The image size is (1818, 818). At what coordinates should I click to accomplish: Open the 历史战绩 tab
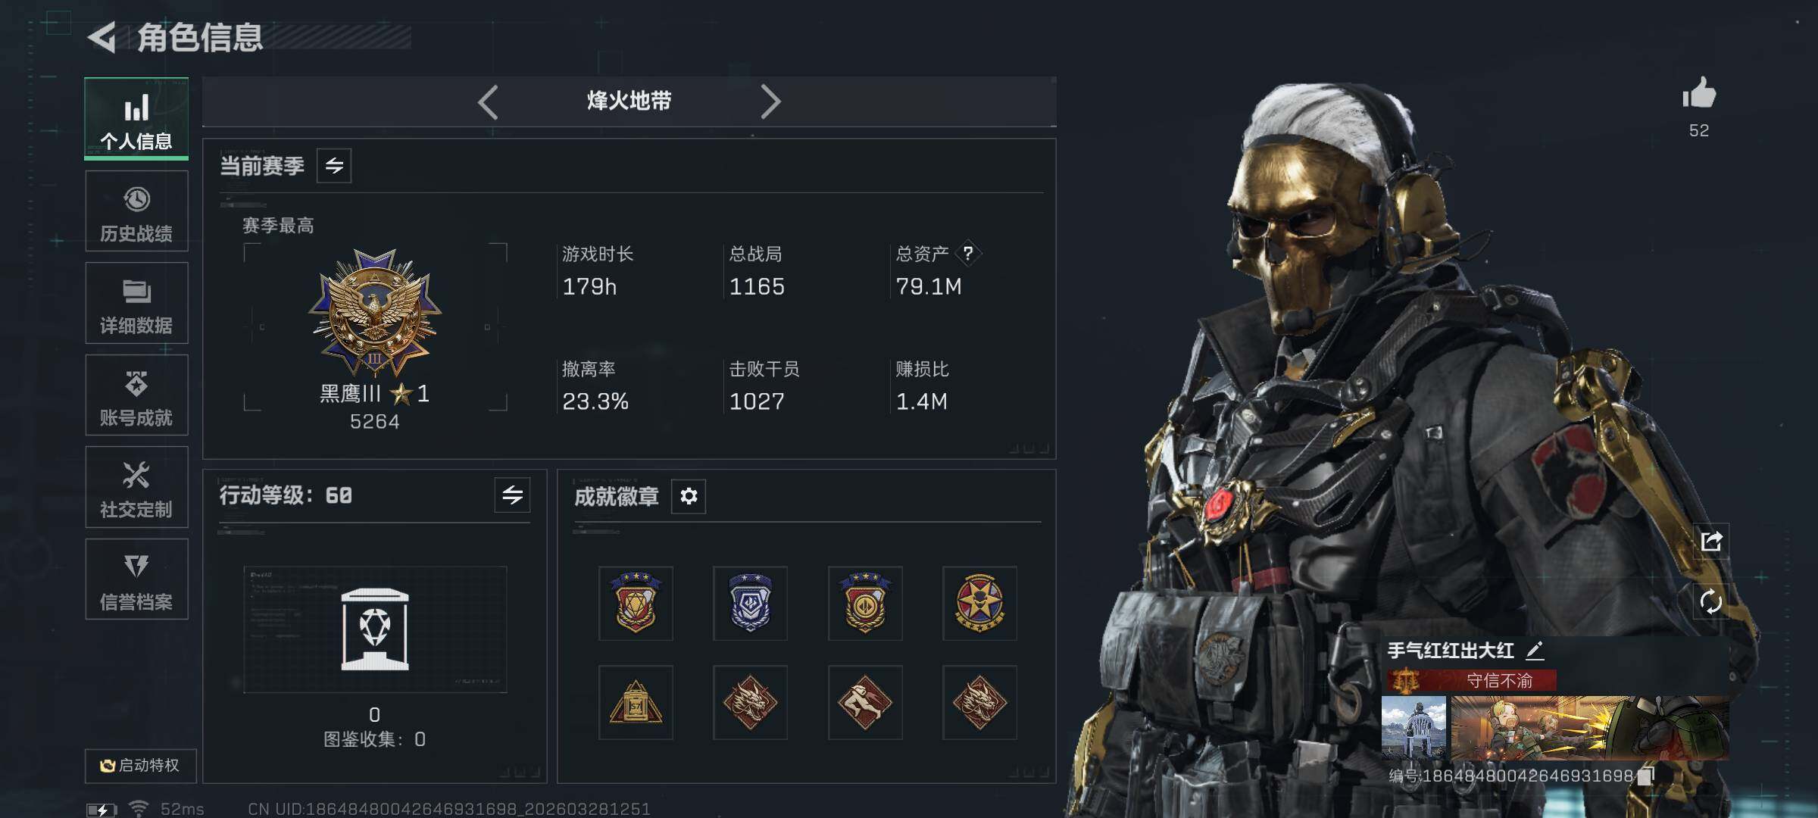[x=136, y=211]
